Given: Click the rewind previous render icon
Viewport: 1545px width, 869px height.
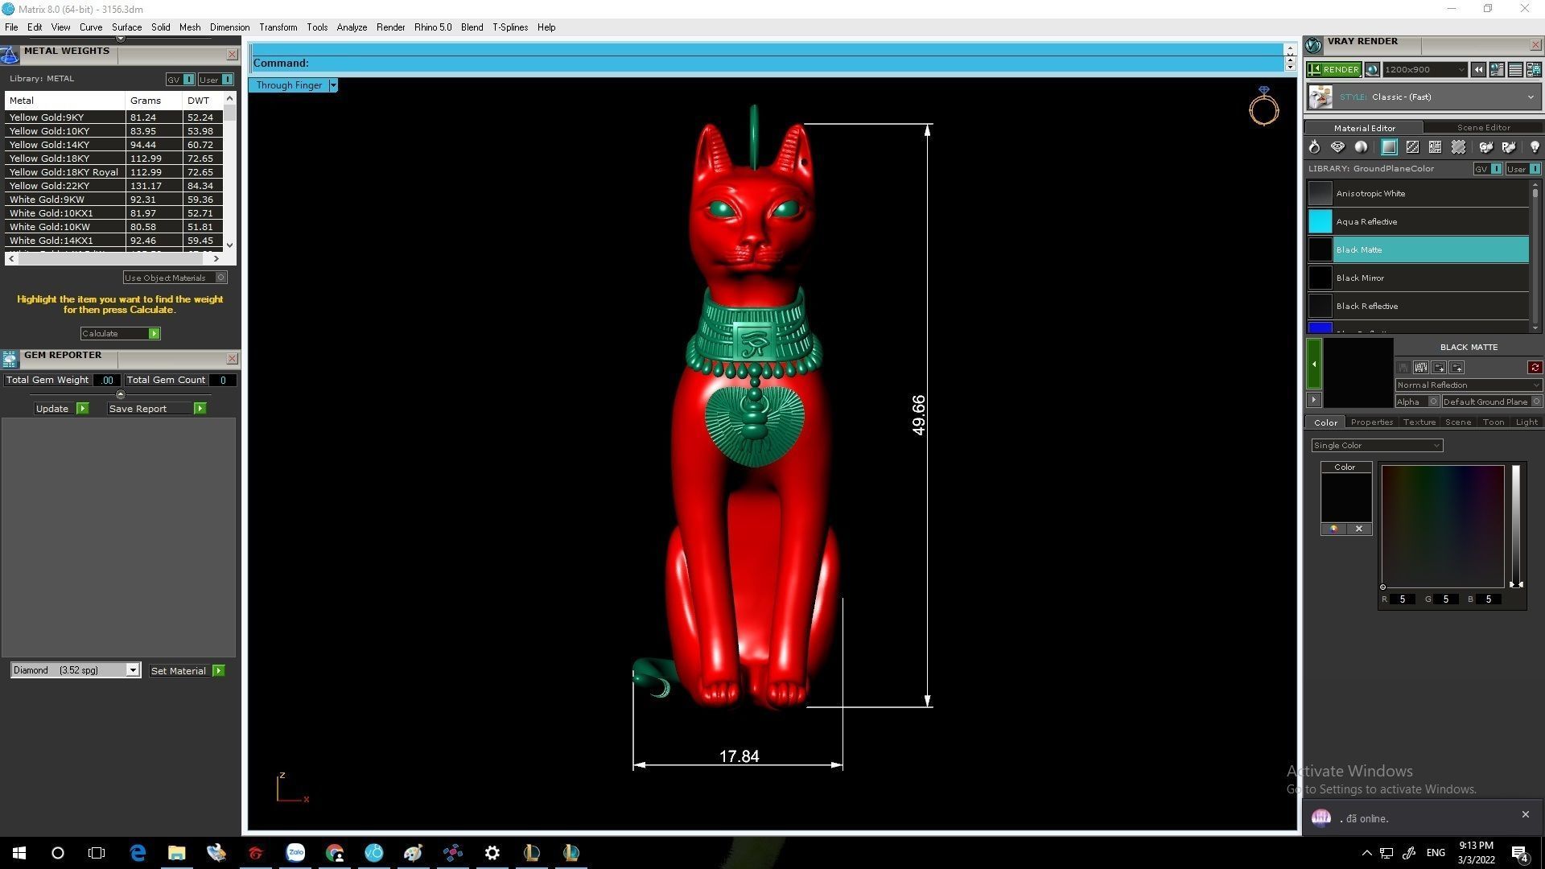Looking at the screenshot, I should pos(1478,70).
